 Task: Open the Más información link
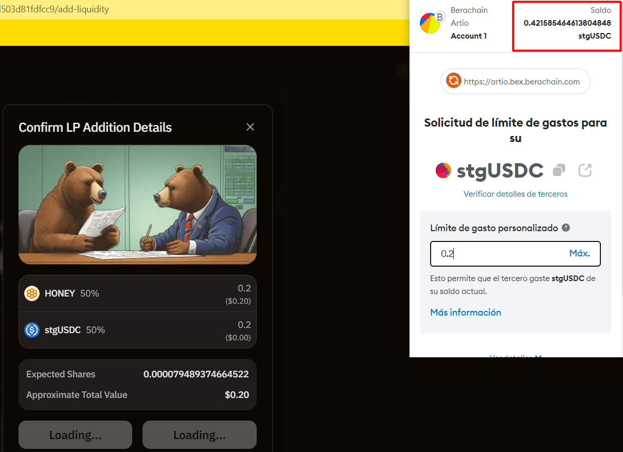click(466, 312)
